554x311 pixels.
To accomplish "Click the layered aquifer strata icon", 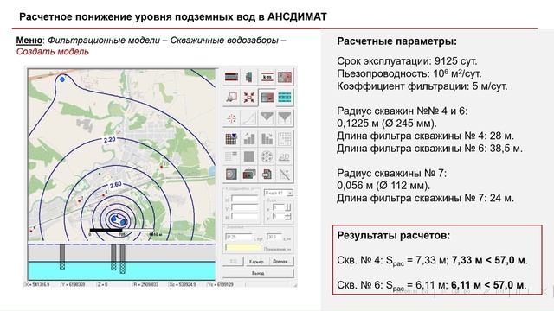I will tap(231, 77).
